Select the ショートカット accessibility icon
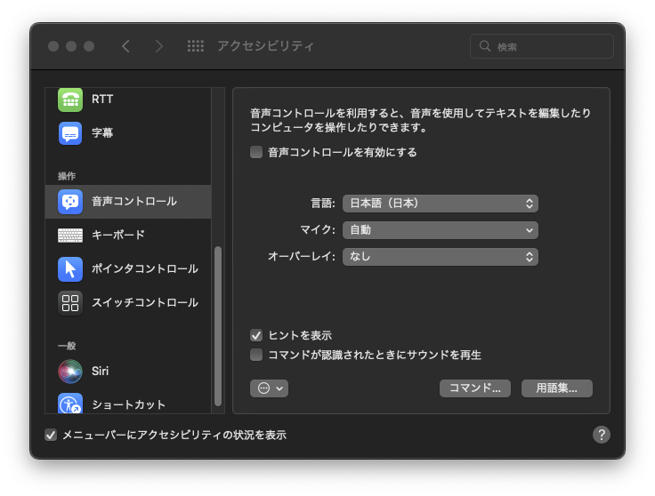 70,404
